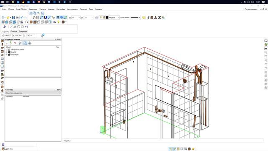This screenshot has width=268, height=151.
Task: Click the top icon in the left sidebar
Action: (2, 41)
